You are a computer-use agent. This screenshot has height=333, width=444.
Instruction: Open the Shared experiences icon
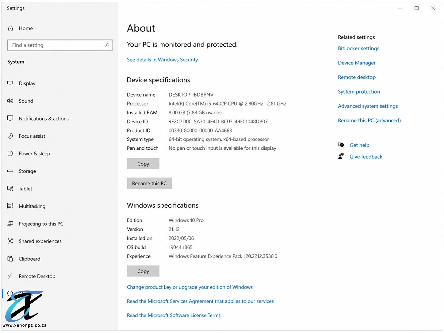pyautogui.click(x=10, y=241)
